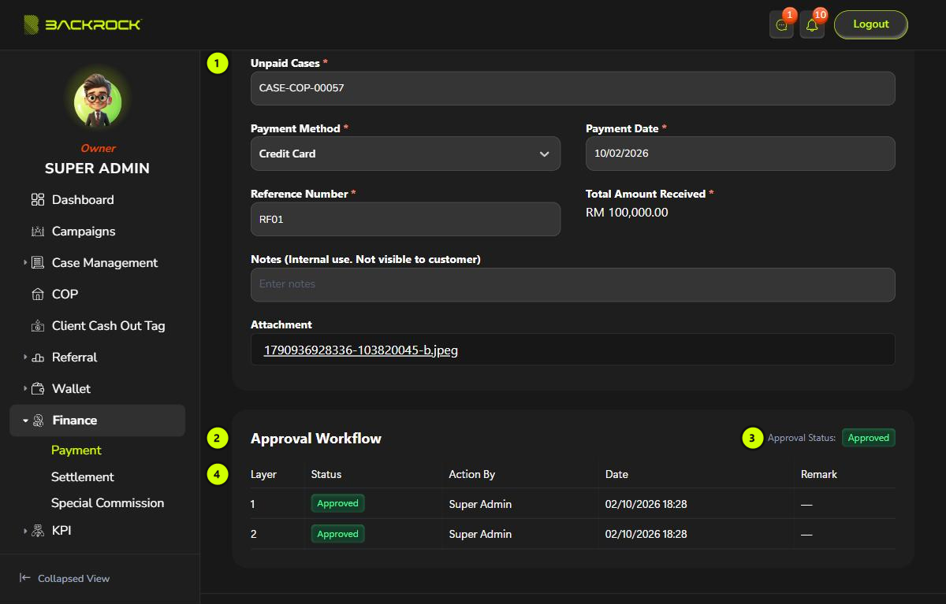Click the Client Cash Out Tag icon

click(38, 326)
